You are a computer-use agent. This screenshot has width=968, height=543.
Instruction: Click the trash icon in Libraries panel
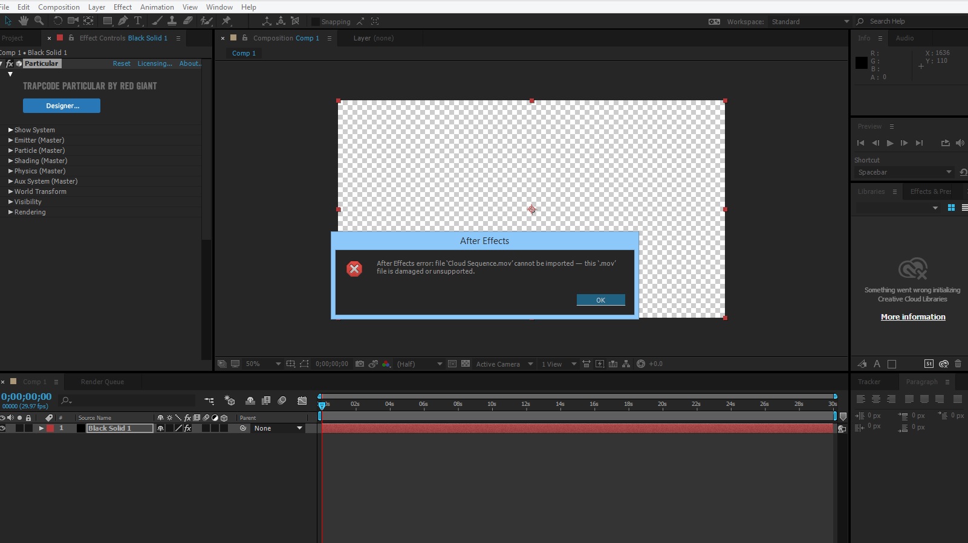pos(958,364)
